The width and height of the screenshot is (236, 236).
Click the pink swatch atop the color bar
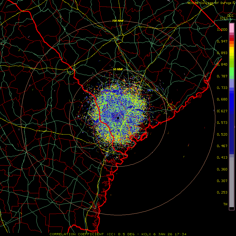[x=232, y=28]
